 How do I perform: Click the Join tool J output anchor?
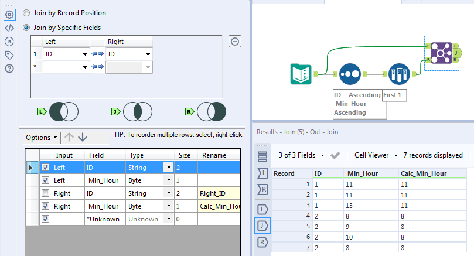tap(456, 53)
